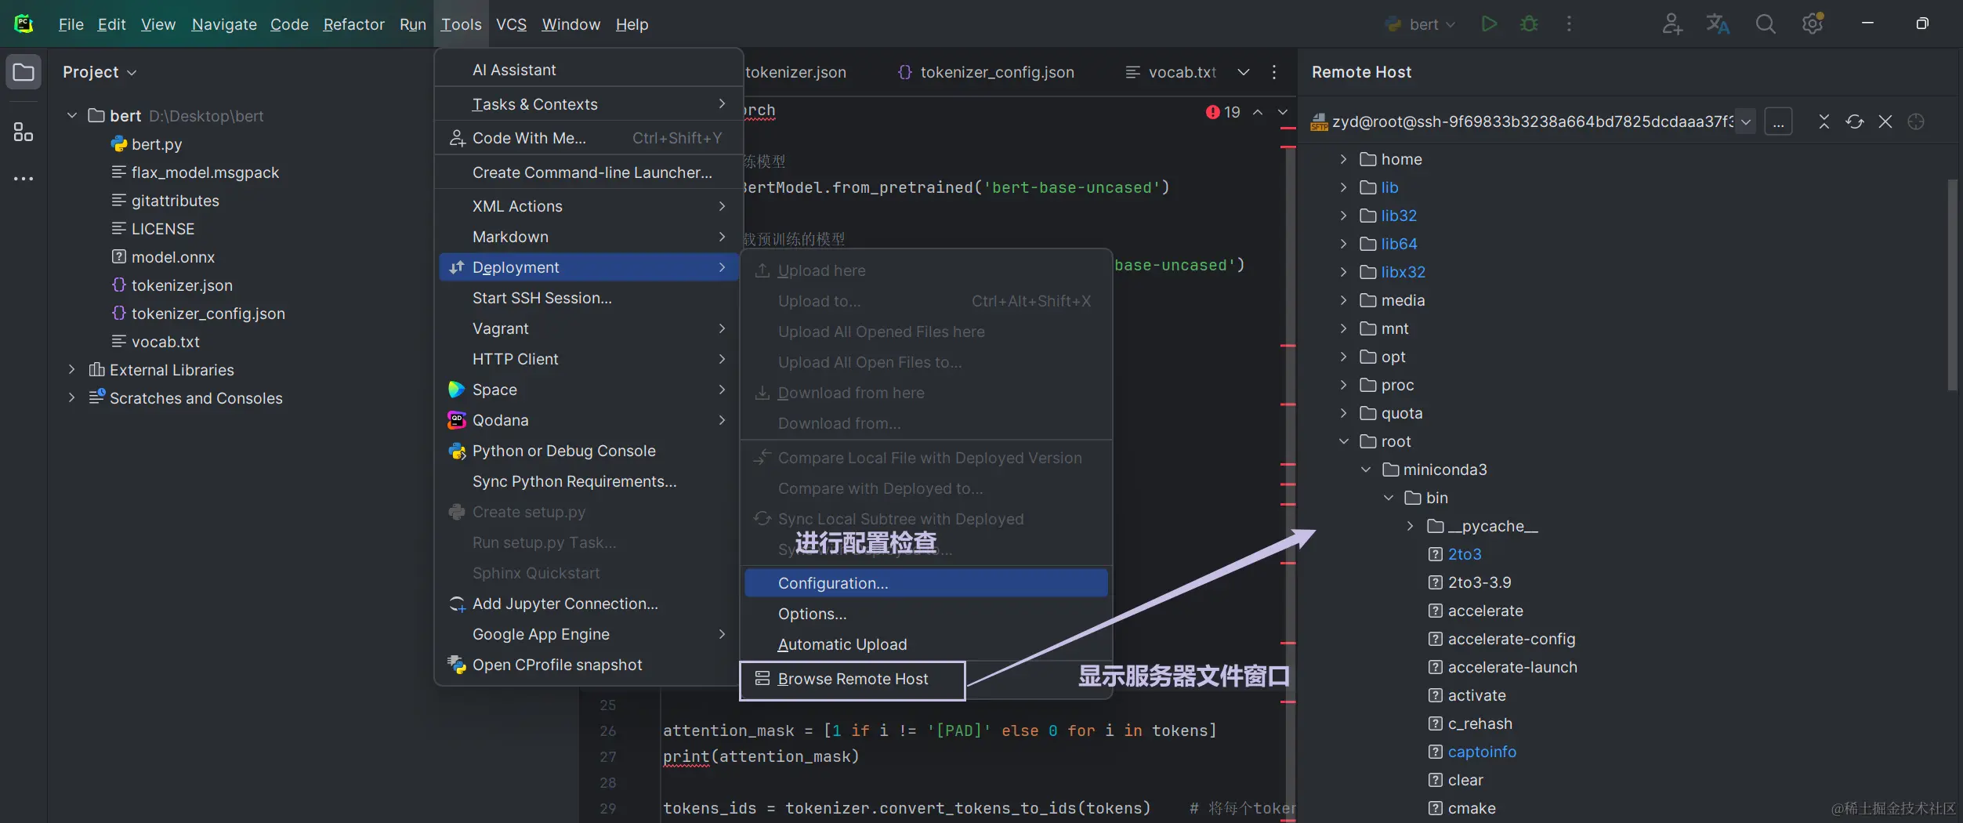Open IDE settings gear
1963x823 pixels.
point(1813,24)
